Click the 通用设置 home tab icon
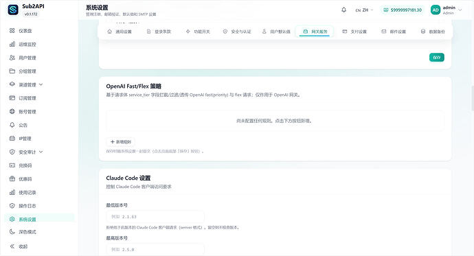Image resolution: width=474 pixels, height=256 pixels. (x=110, y=32)
